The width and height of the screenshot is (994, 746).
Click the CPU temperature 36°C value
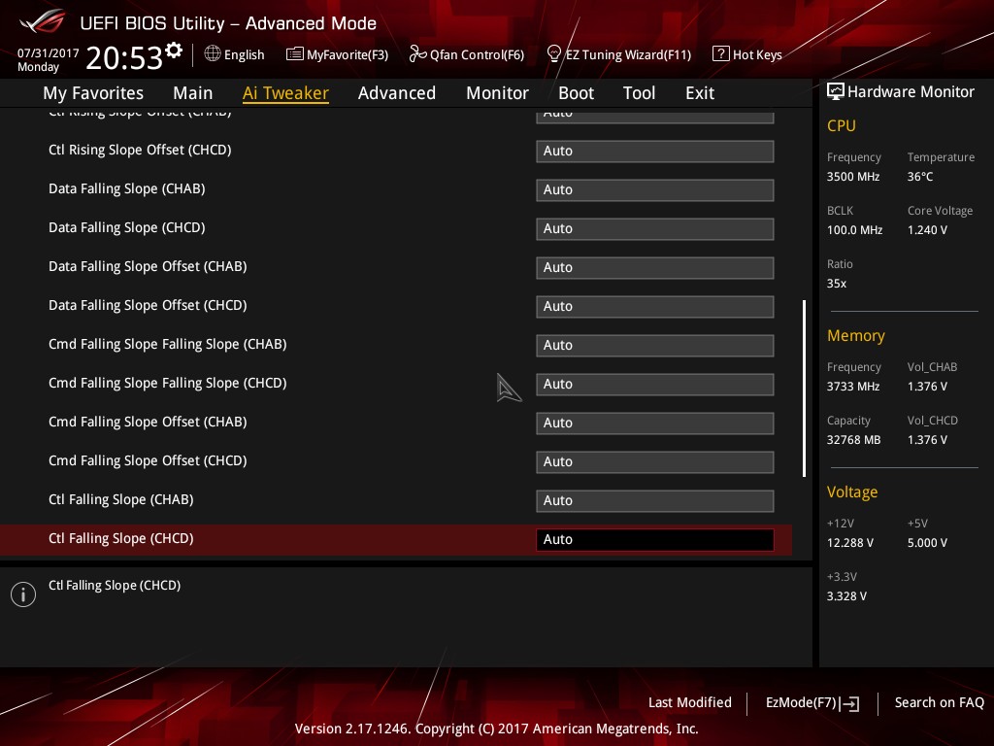point(920,177)
